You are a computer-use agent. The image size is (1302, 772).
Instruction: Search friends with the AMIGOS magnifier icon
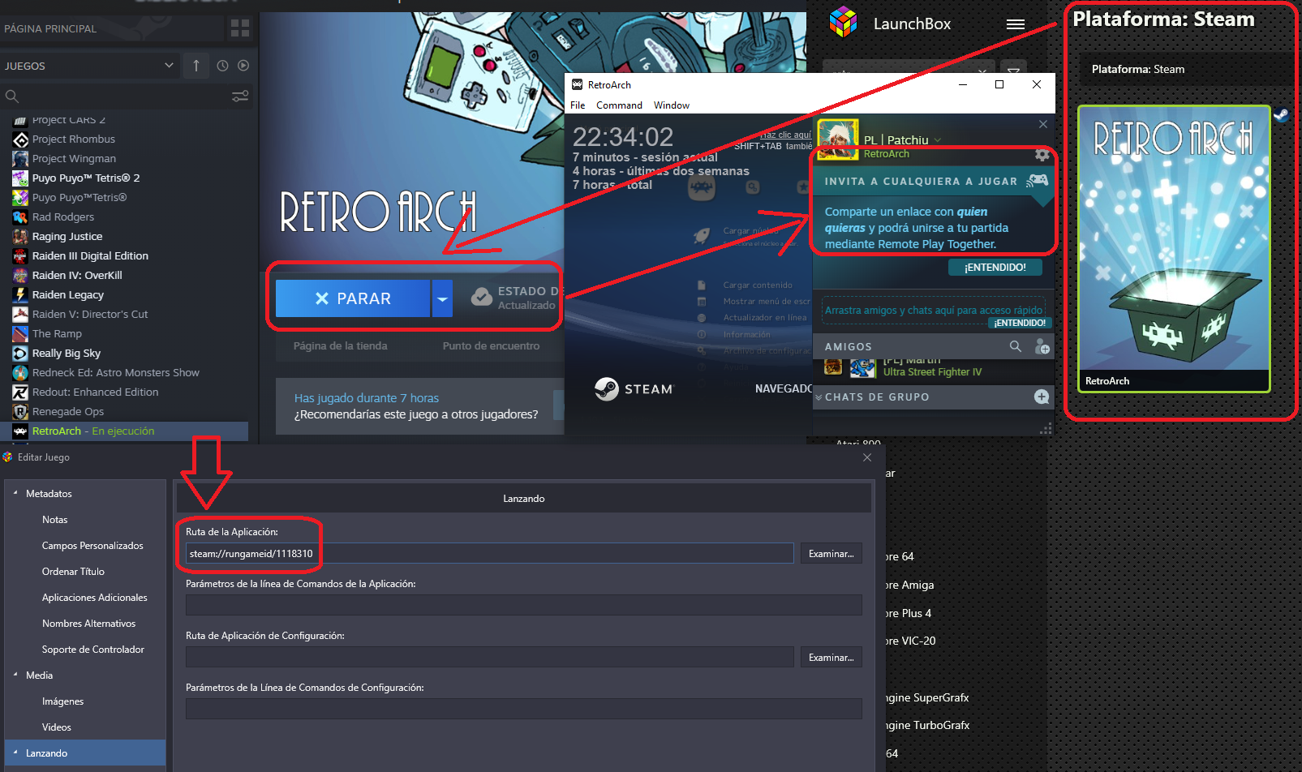tap(1016, 346)
